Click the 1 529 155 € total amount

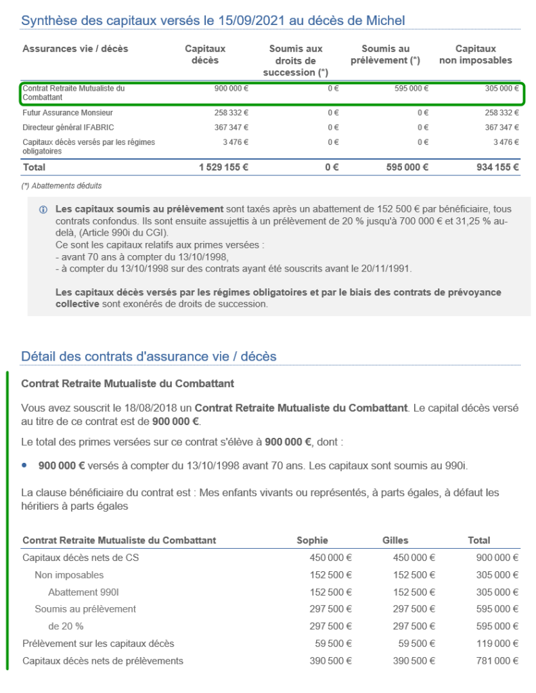click(x=223, y=168)
